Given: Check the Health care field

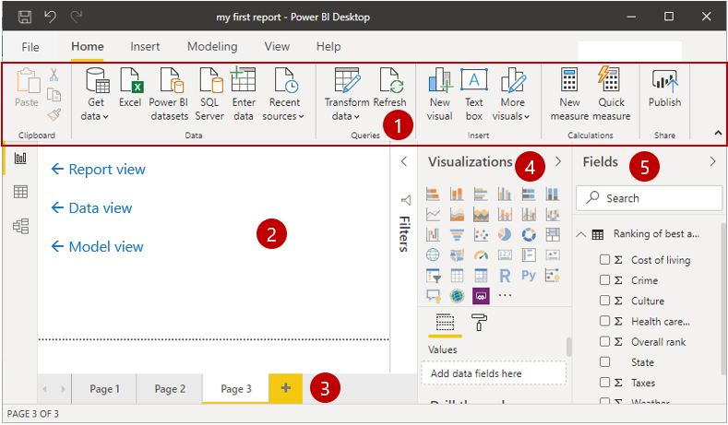Looking at the screenshot, I should (604, 321).
